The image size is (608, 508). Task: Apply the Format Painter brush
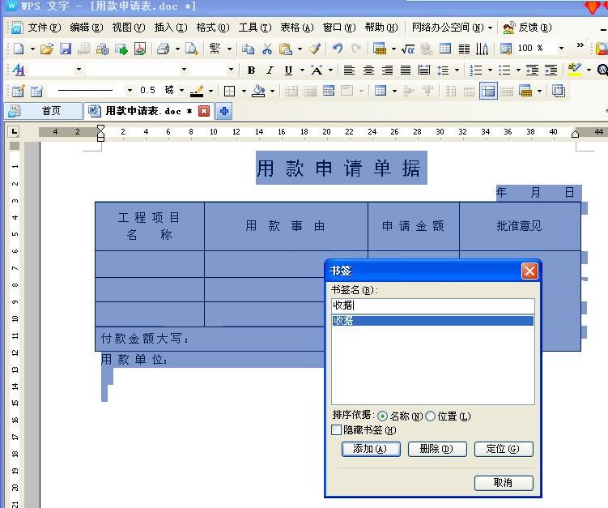click(x=315, y=49)
